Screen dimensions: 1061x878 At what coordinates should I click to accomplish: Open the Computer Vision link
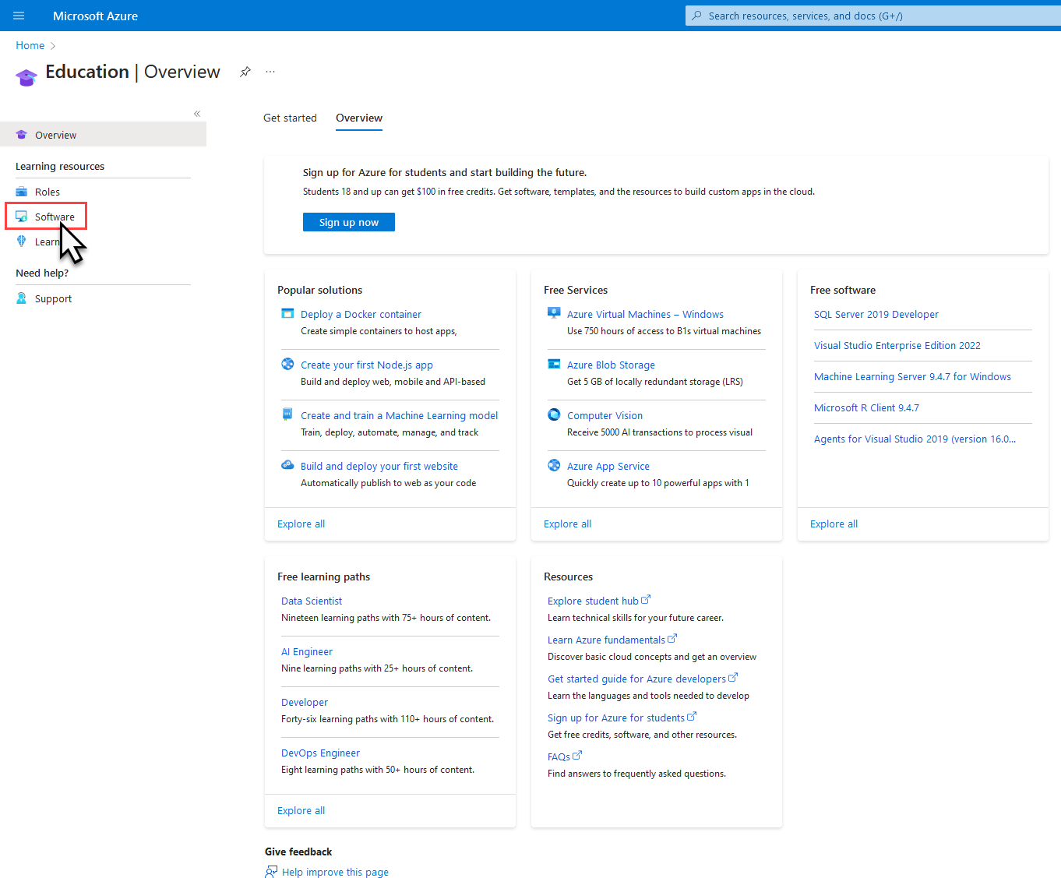[x=605, y=416]
